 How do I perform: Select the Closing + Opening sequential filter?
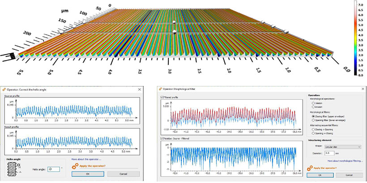click(x=314, y=130)
